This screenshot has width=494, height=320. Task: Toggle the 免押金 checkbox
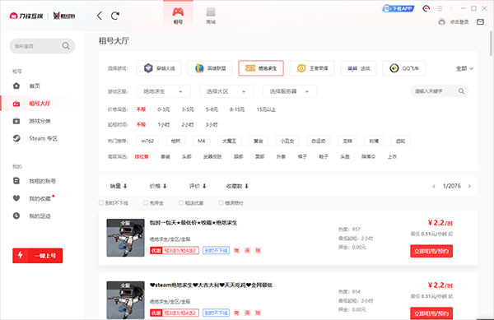point(146,203)
